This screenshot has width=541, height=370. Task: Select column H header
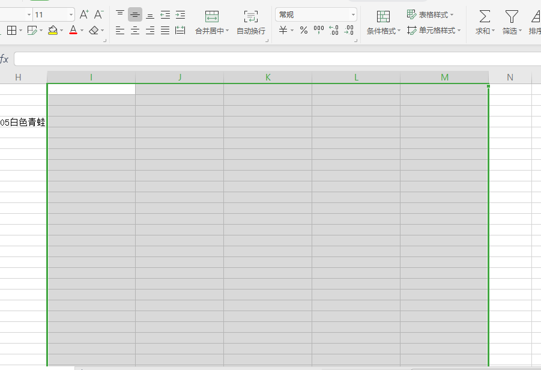18,77
